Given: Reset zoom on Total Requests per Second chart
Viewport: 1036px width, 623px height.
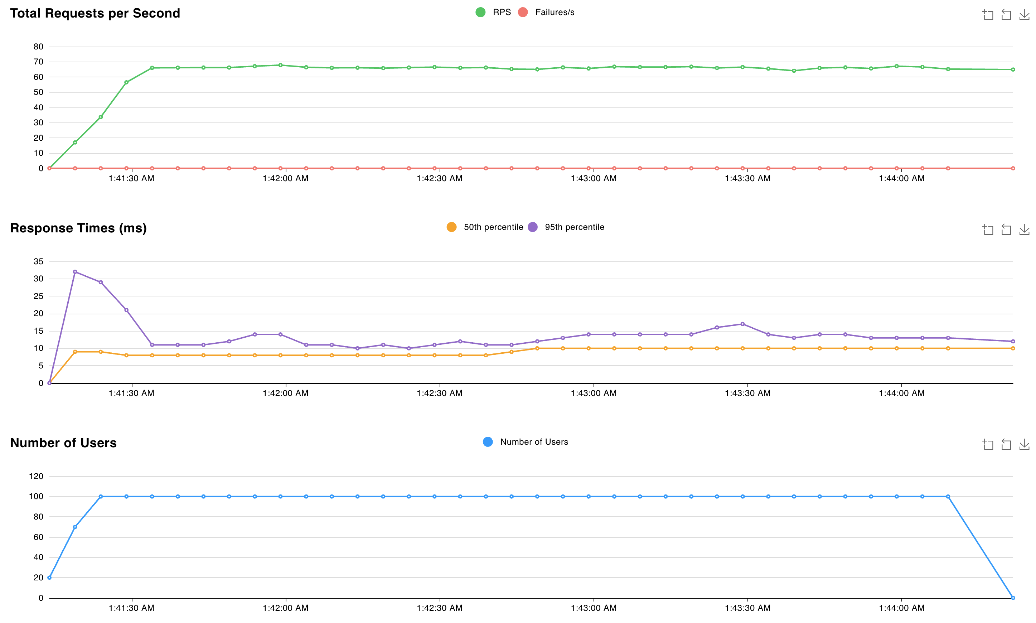Looking at the screenshot, I should [1006, 15].
